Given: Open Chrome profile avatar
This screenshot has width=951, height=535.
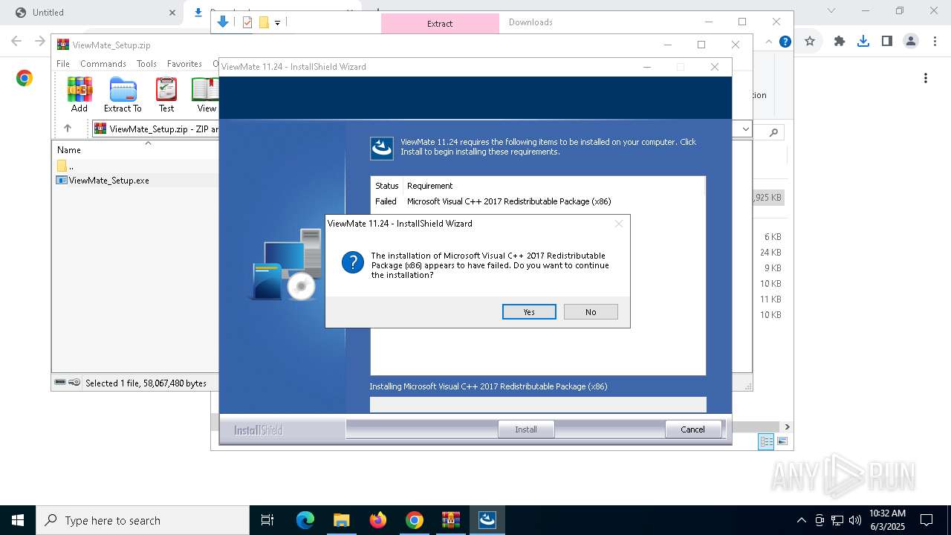Looking at the screenshot, I should pos(910,42).
